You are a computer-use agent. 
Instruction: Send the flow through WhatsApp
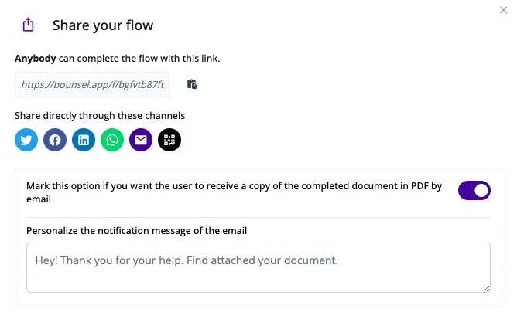(112, 140)
